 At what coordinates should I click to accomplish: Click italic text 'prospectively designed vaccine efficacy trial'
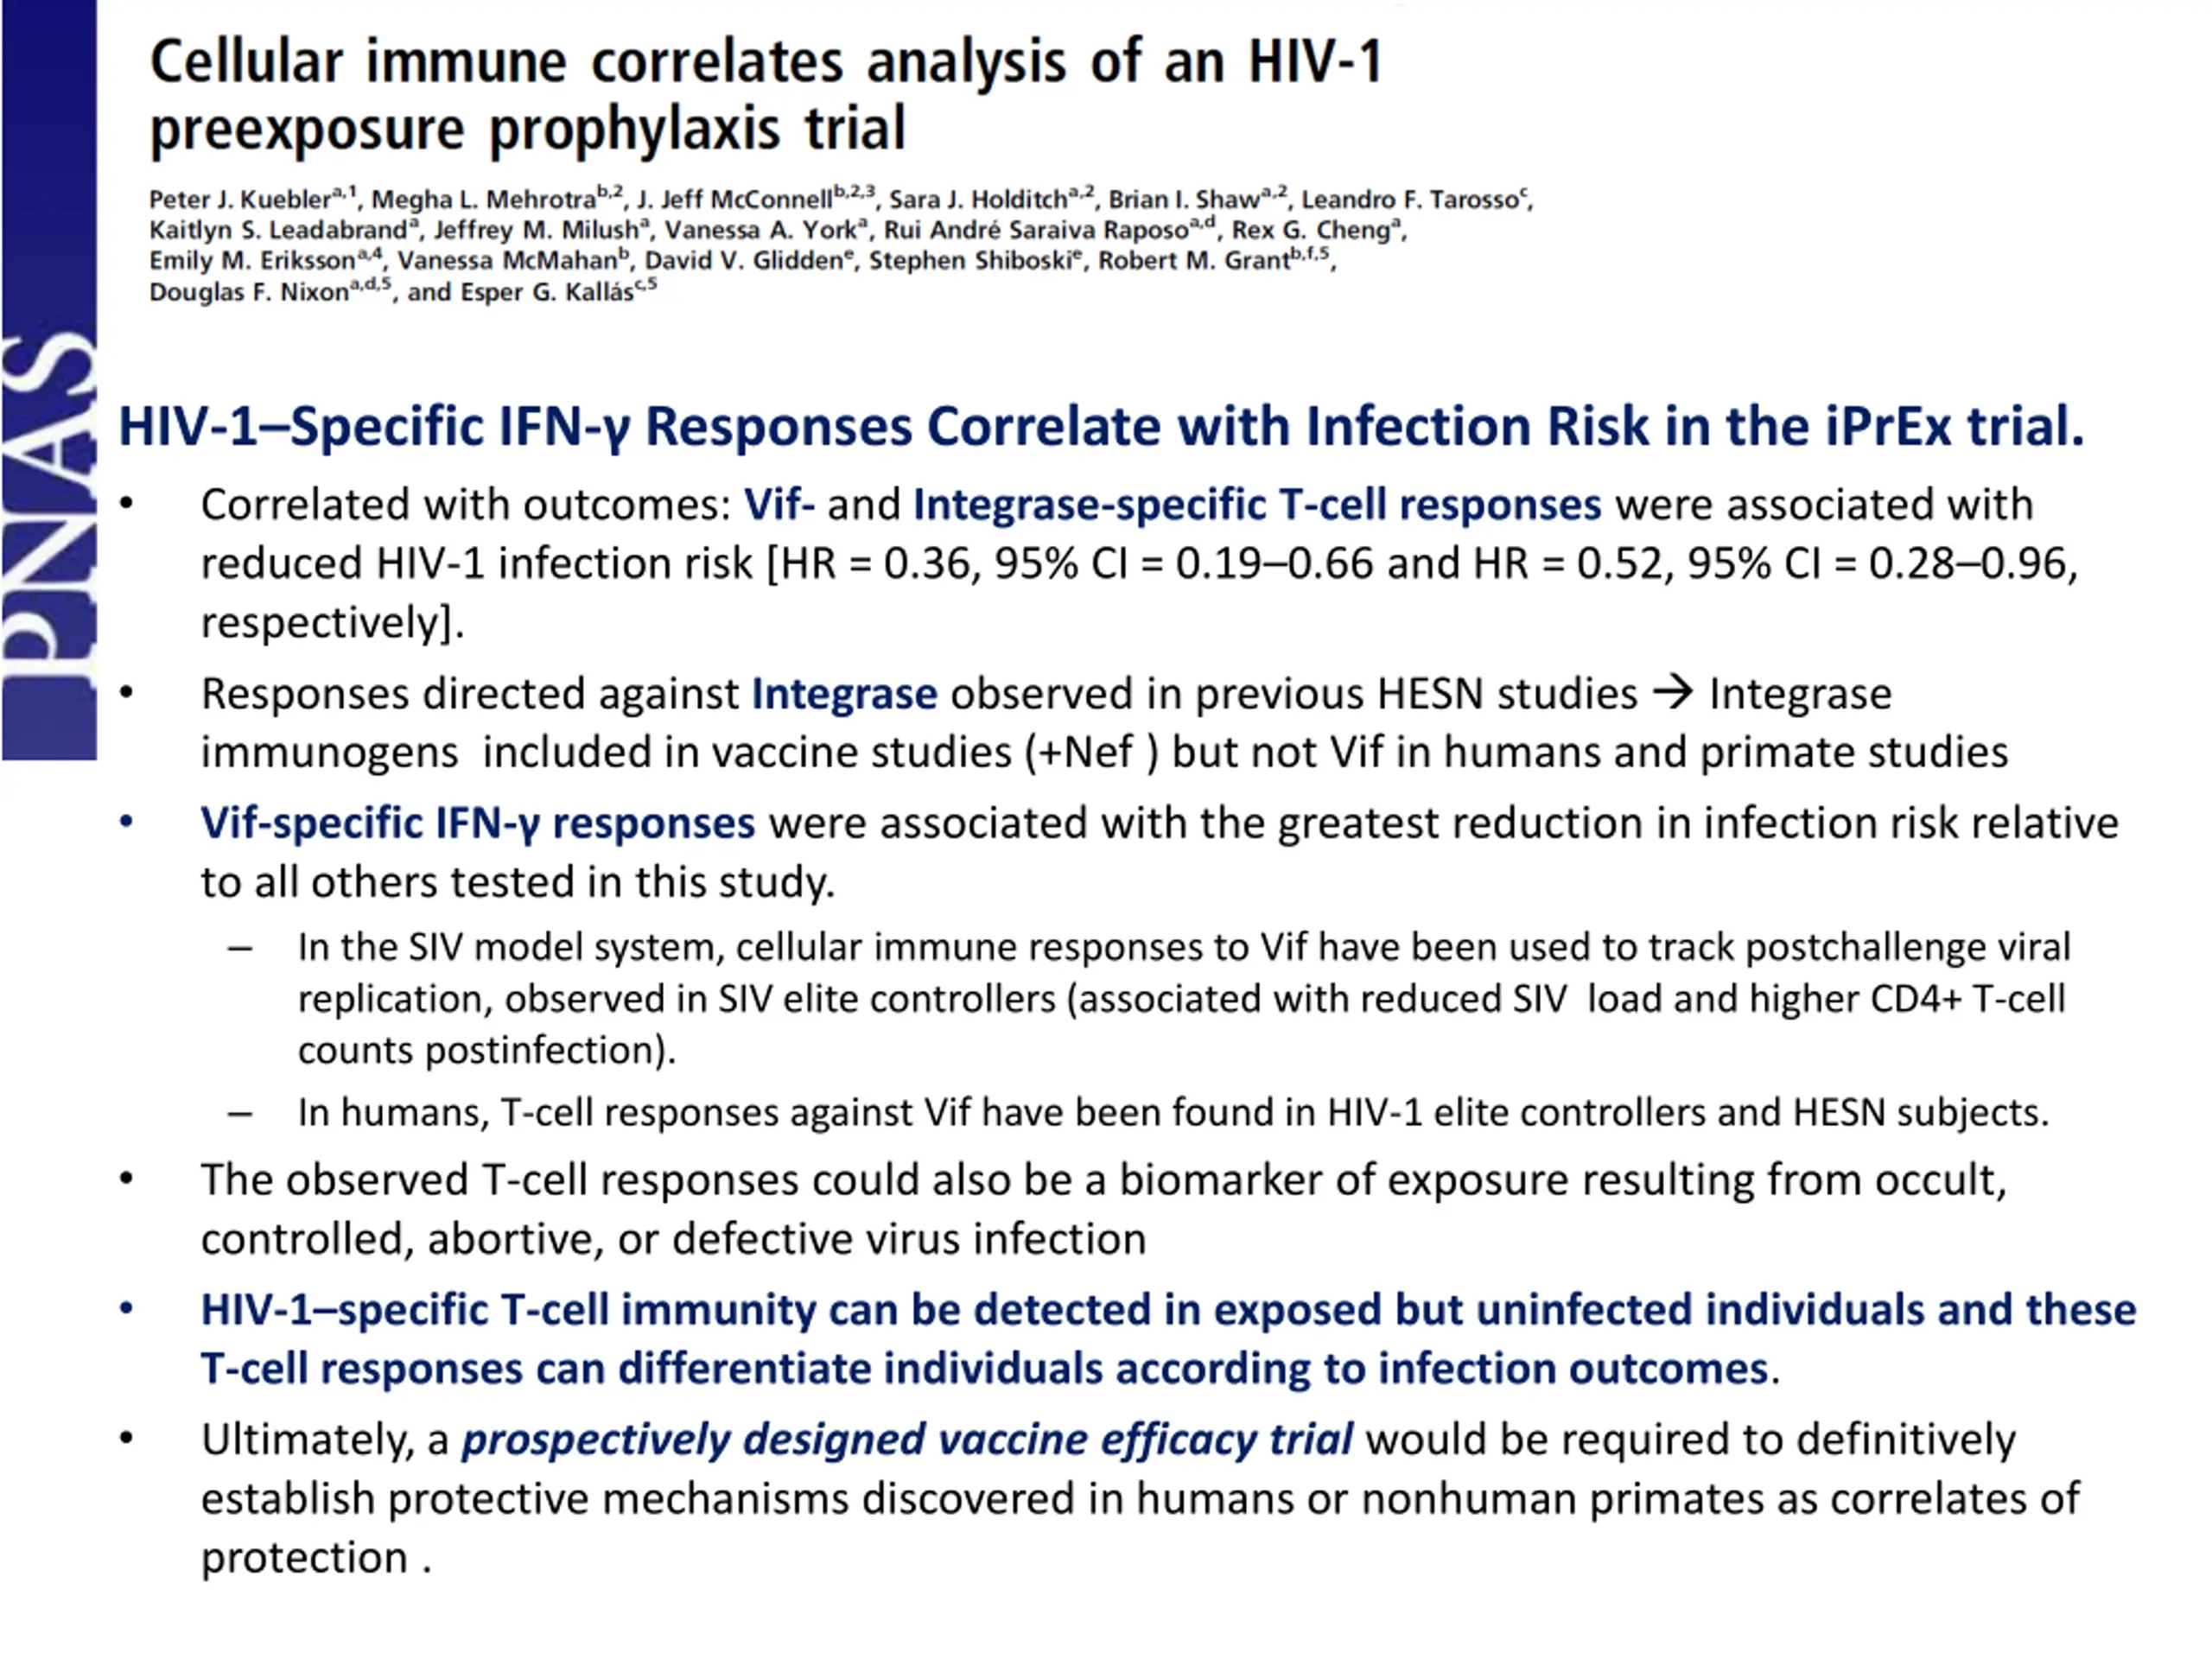coord(906,1440)
